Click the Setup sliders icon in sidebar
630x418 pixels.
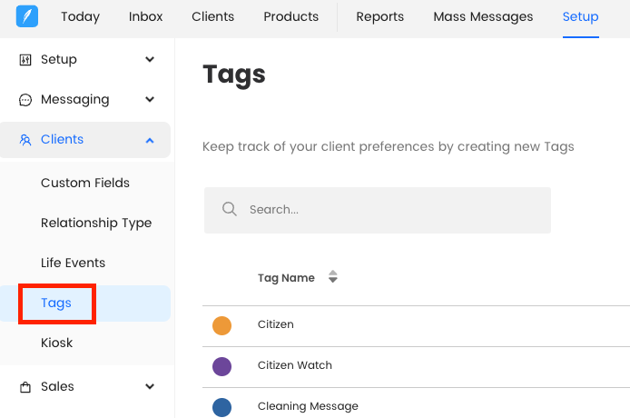coord(25,60)
